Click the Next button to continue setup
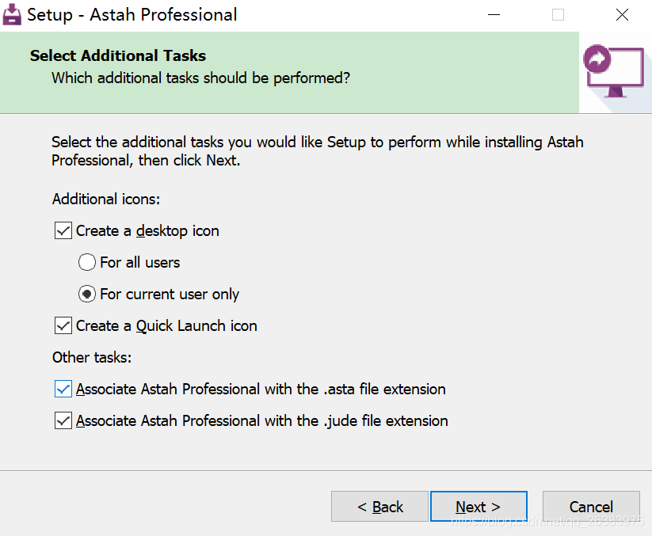The width and height of the screenshot is (652, 536). click(479, 506)
